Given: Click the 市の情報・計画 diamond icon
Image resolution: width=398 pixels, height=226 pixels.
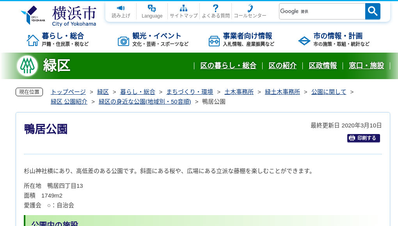Looking at the screenshot, I should 304,41.
